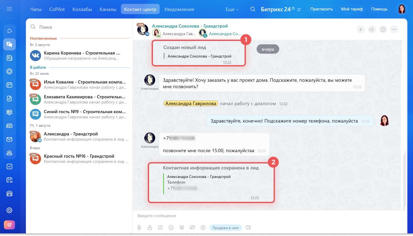Click the plus icon in chat header

tap(361, 30)
